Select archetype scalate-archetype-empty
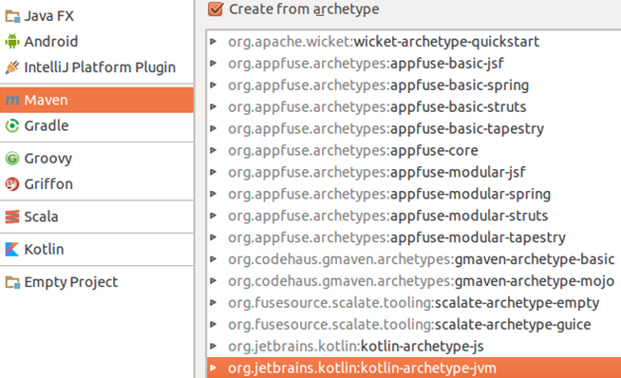Image resolution: width=621 pixels, height=378 pixels. coord(413,303)
